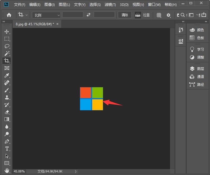Click the 45.08% zoom level field
Screen dimensions: 210x175
19,171
